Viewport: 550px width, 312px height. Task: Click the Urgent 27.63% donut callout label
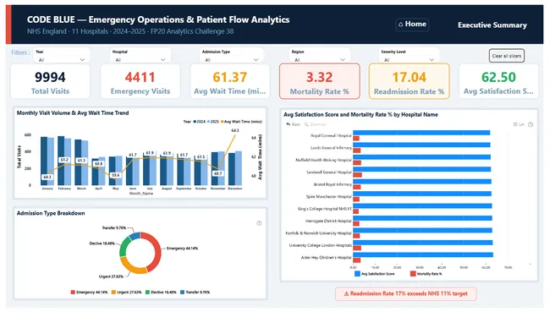pos(111,276)
